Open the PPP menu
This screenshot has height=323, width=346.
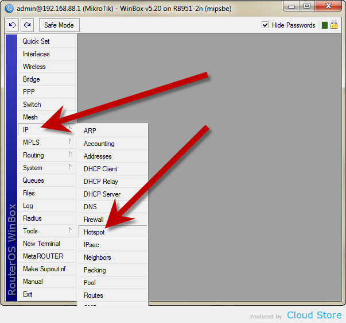(47, 92)
